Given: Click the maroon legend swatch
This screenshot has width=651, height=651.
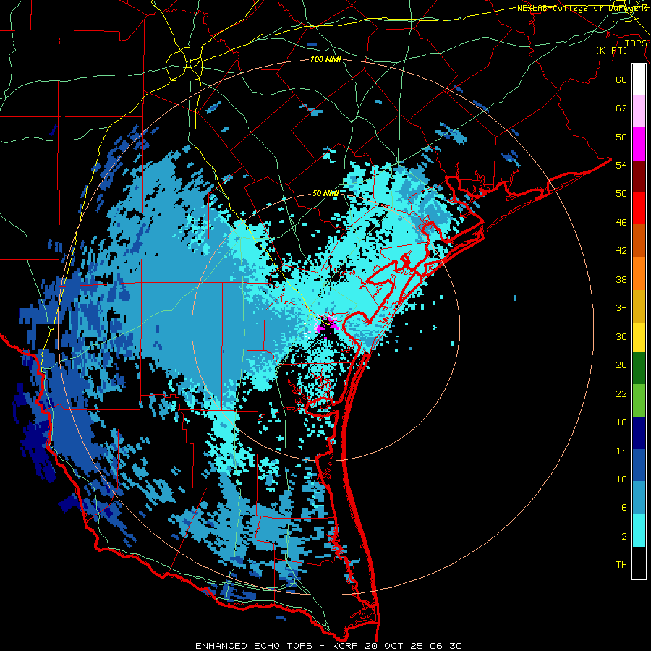Looking at the screenshot, I should 639,176.
